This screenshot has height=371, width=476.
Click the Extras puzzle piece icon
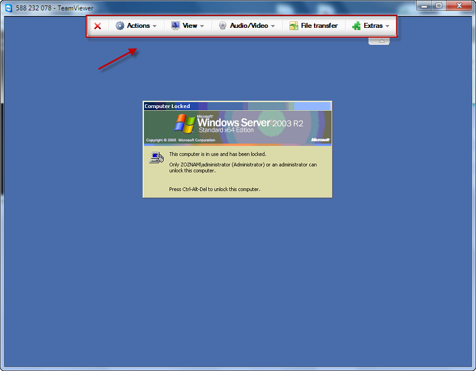point(357,26)
